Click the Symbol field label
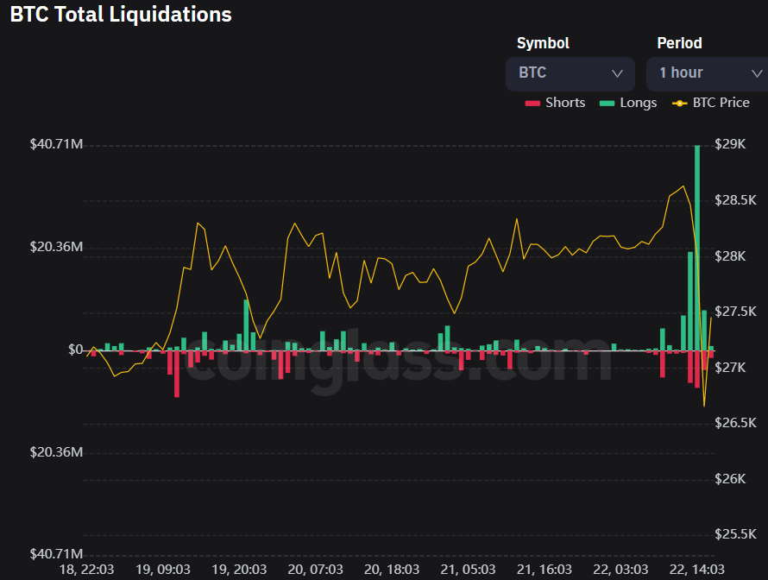This screenshot has width=768, height=580. point(543,43)
